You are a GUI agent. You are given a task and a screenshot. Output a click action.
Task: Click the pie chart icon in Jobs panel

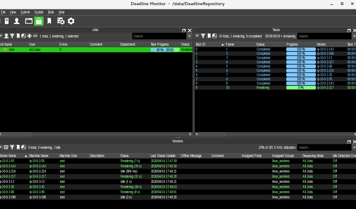[24, 36]
